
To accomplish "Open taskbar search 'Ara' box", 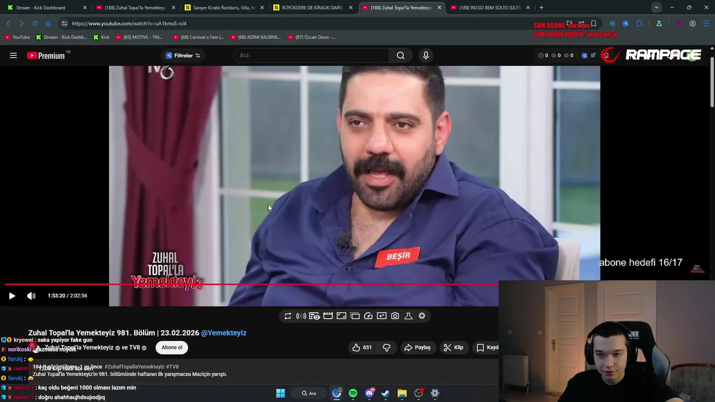I will [x=309, y=393].
